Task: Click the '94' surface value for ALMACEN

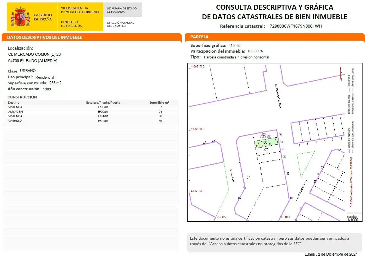Action: point(160,112)
